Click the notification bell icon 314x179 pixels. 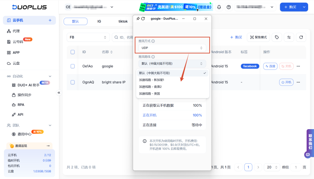[219, 7]
